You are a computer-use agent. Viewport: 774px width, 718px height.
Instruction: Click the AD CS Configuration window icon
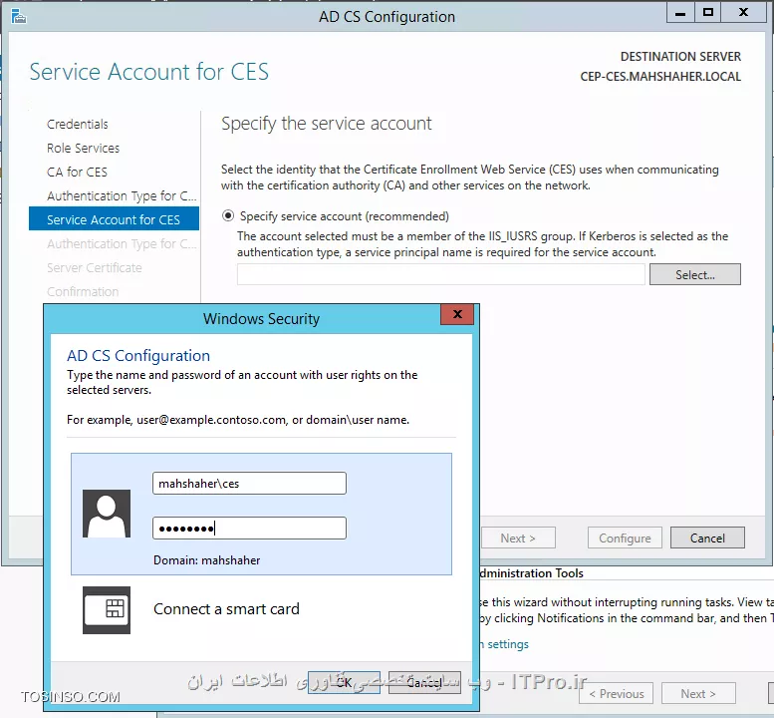19,17
